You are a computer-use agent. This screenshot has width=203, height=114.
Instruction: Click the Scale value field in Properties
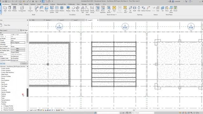(18, 35)
